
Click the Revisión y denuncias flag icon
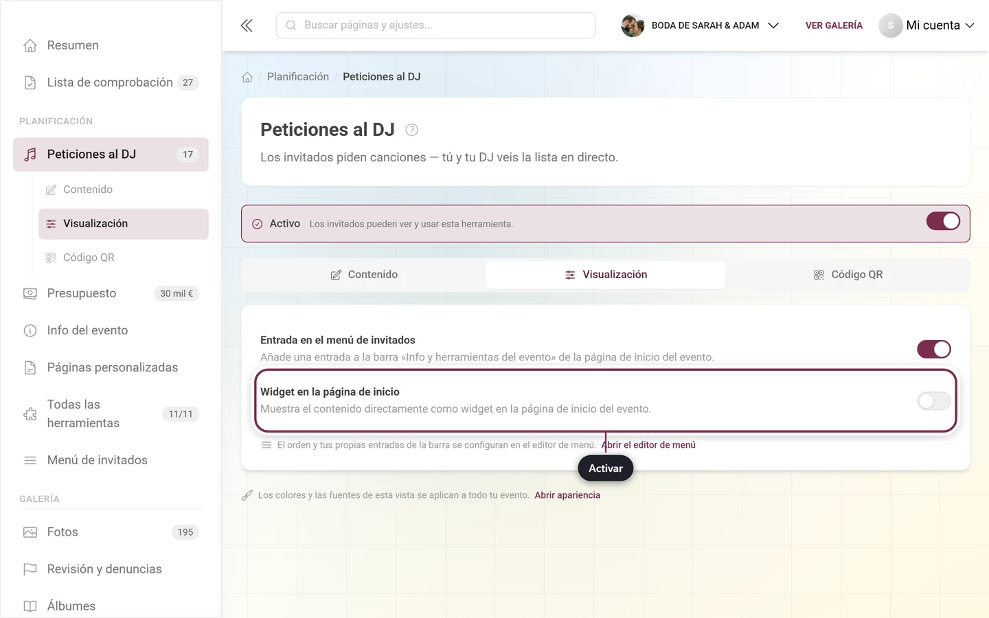point(30,569)
